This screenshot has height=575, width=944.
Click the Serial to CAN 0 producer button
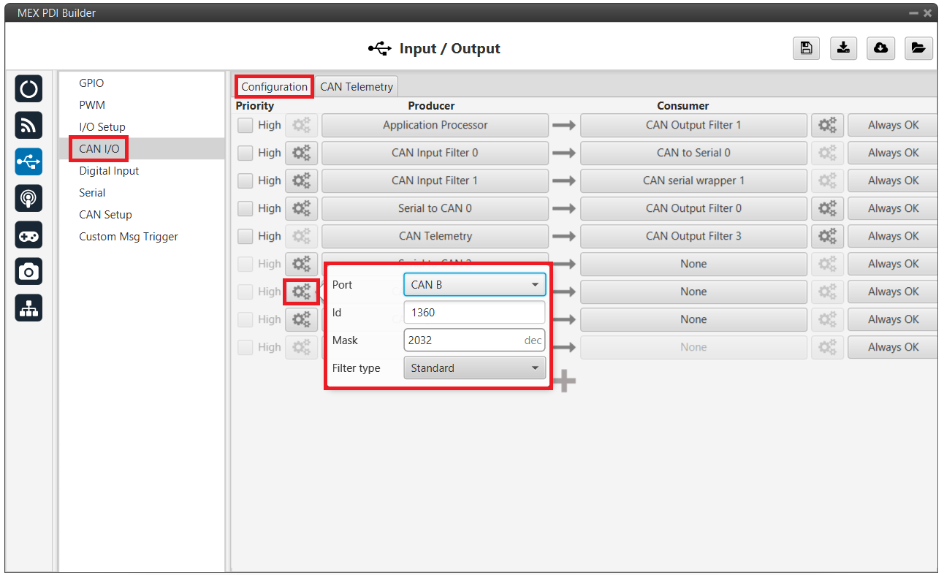click(x=435, y=208)
